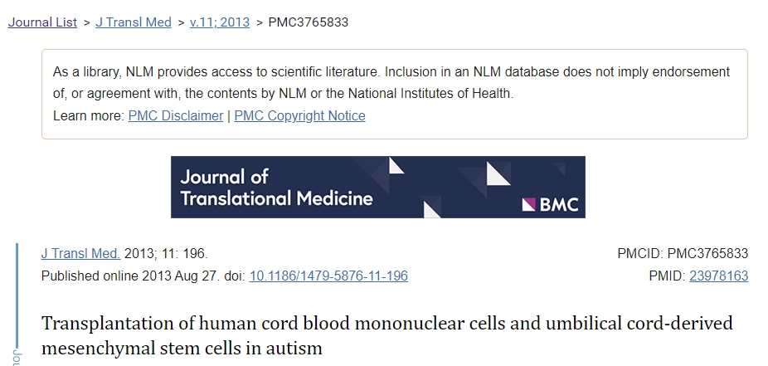Click the PMCID: PMC3765833 text
Viewport: 768px width, 366px height.
(683, 254)
